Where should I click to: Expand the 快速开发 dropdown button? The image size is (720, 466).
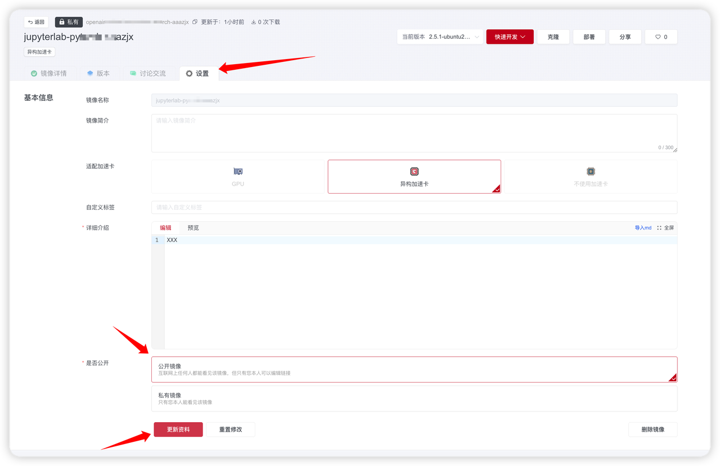coord(510,37)
